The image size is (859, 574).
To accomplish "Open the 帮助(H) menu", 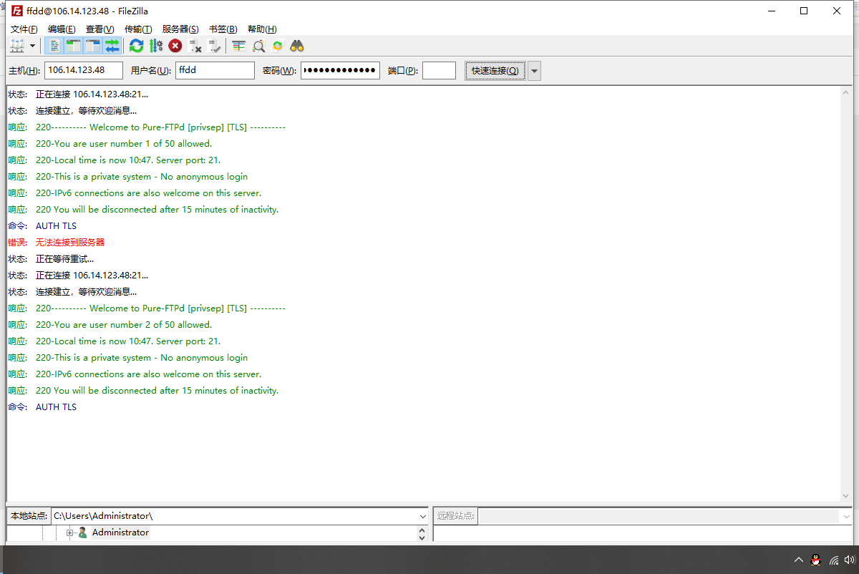I will pos(261,29).
